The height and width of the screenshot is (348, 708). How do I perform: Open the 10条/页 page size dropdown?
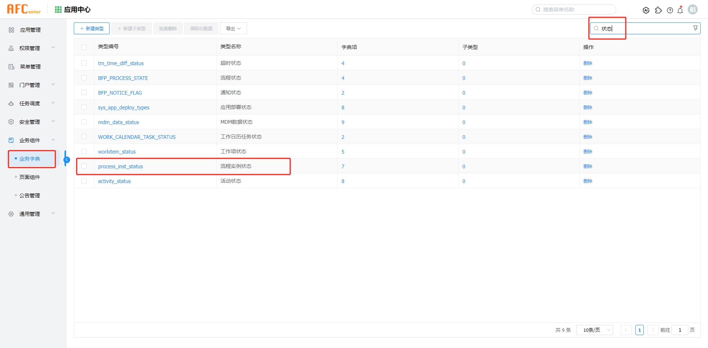pos(594,330)
